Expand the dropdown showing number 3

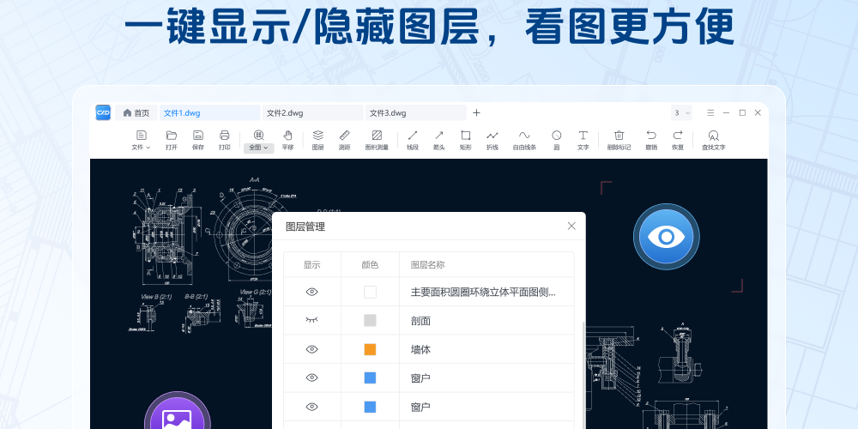tap(682, 112)
